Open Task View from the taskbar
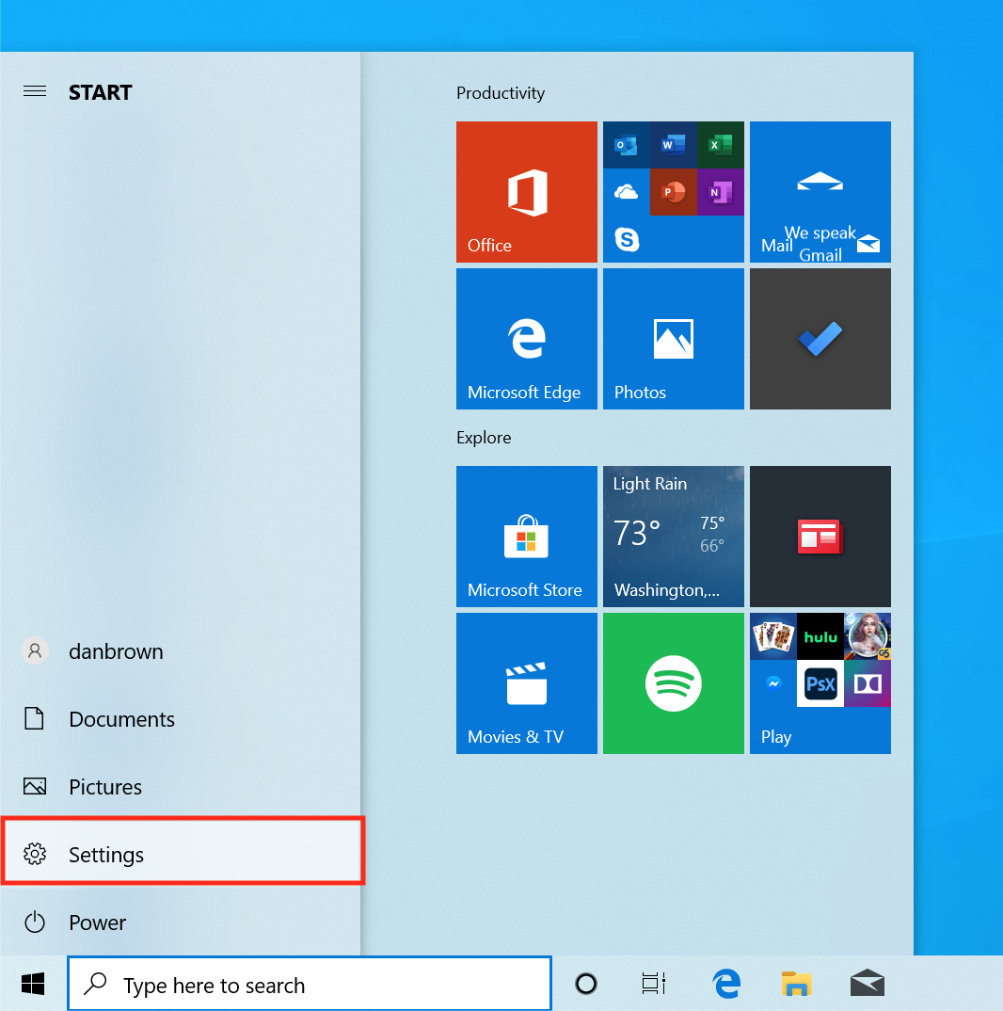 click(x=653, y=983)
